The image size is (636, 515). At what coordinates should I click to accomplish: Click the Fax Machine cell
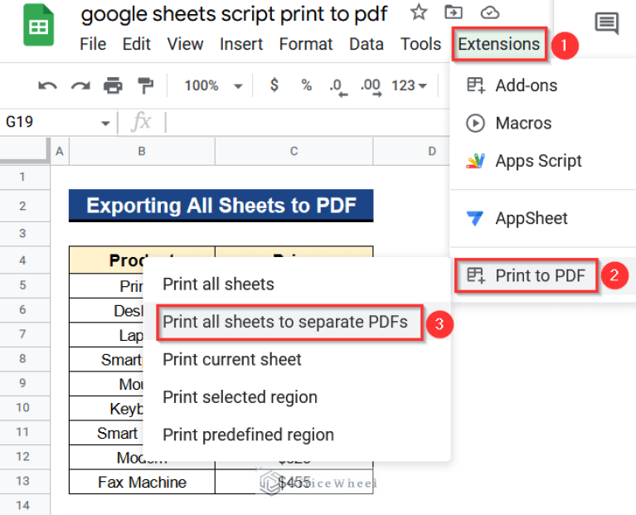(x=142, y=482)
